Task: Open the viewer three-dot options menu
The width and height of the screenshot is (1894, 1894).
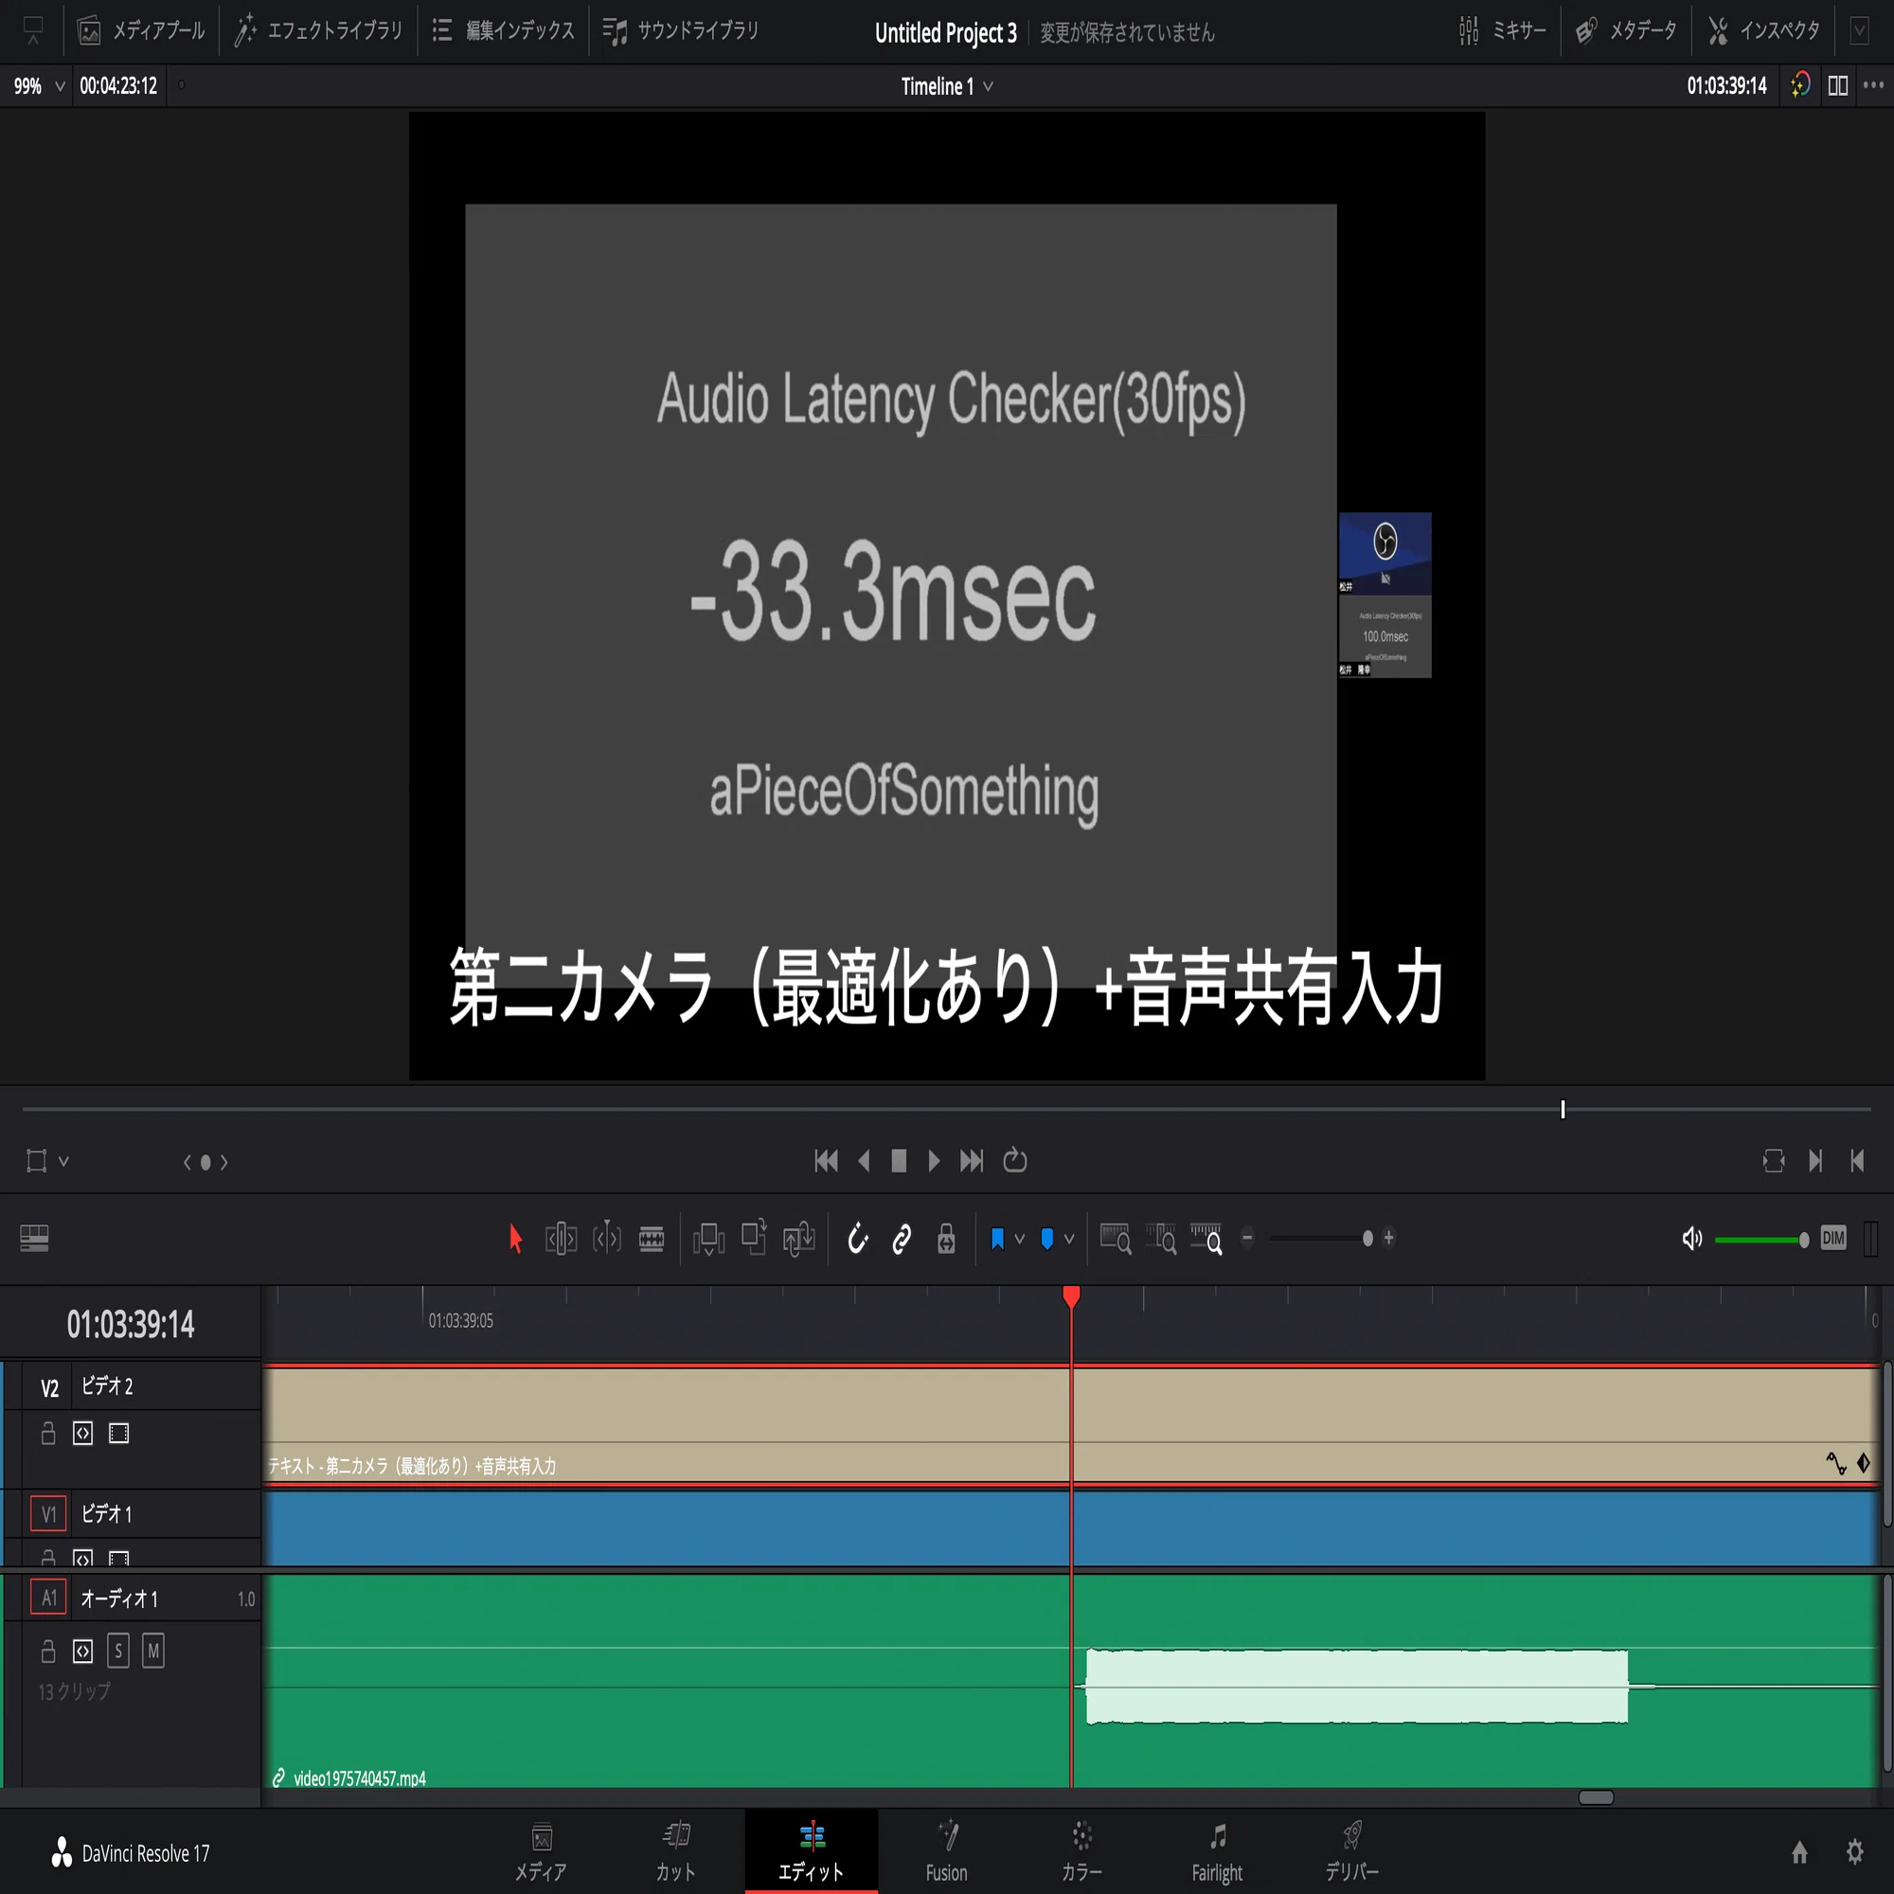Action: 1873,85
